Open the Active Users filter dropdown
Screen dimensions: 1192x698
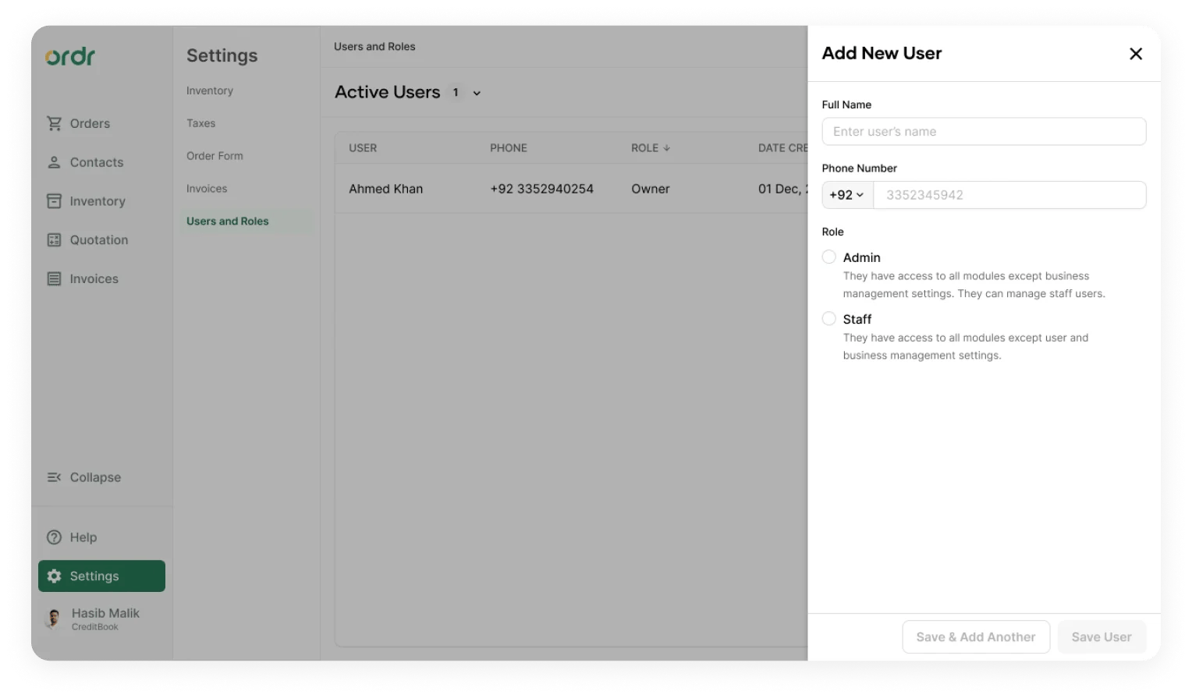pyautogui.click(x=476, y=93)
